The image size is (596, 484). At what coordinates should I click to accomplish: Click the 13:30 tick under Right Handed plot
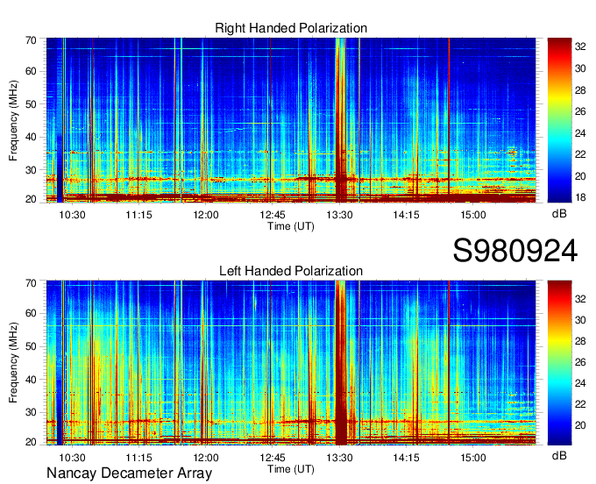339,215
